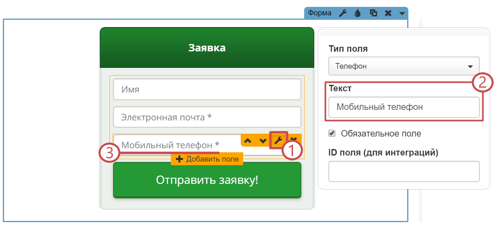The height and width of the screenshot is (227, 494).
Task: Open phone field settings wrench icon
Action: tap(278, 140)
